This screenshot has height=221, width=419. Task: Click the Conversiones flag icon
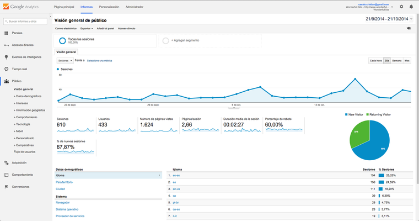(x=7, y=187)
